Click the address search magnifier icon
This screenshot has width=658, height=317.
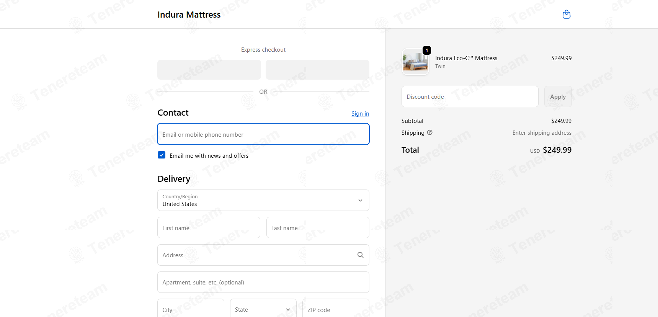(360, 255)
